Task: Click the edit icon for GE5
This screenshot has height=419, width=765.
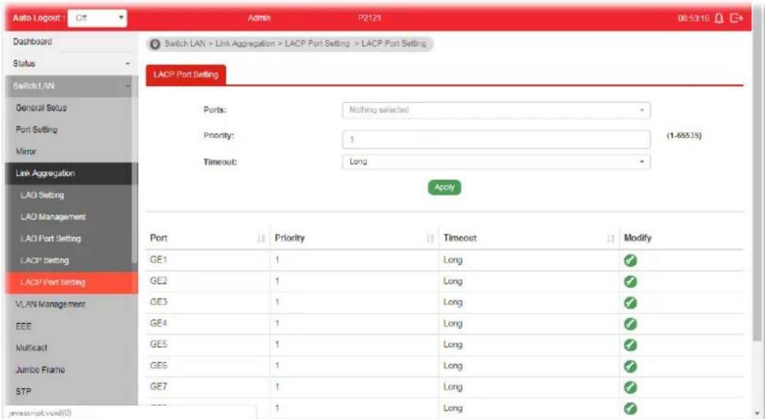Action: 630,345
